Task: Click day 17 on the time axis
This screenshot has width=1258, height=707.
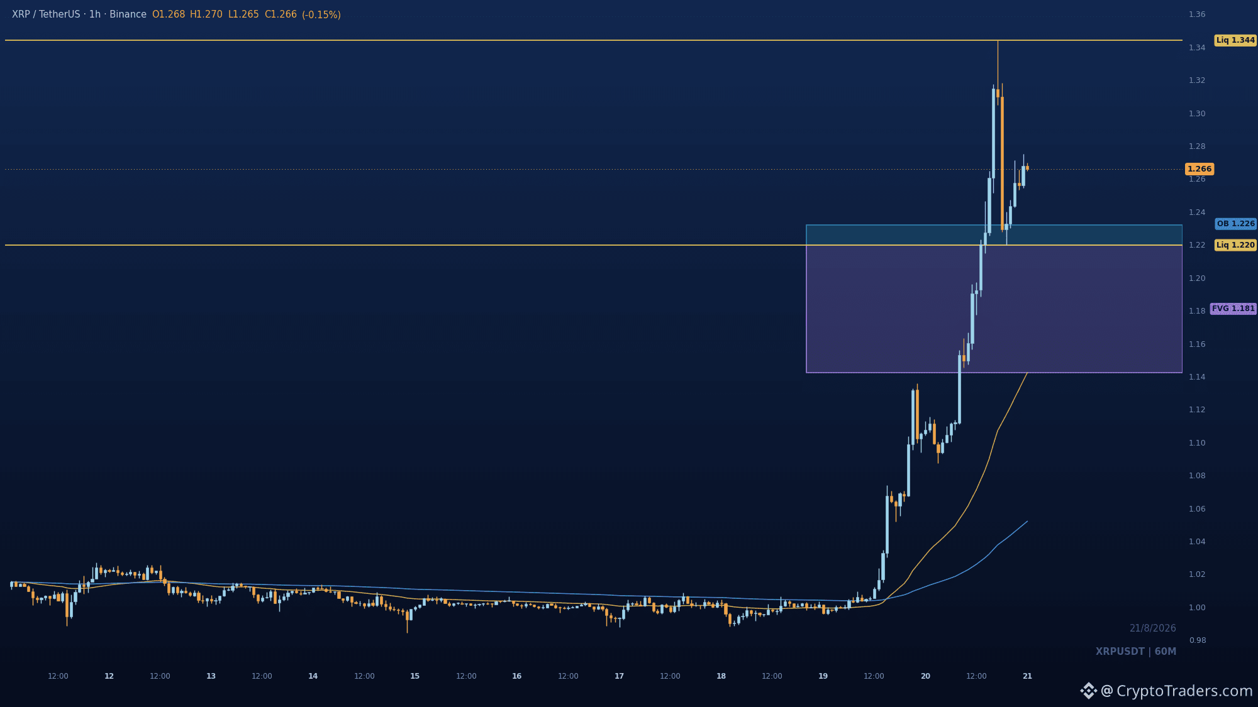Action: click(620, 676)
